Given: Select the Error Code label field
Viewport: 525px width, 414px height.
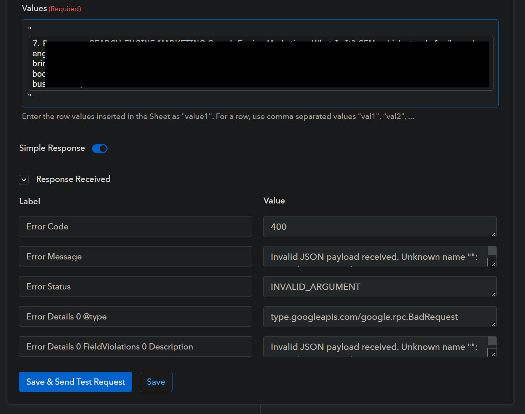Looking at the screenshot, I should click(135, 226).
